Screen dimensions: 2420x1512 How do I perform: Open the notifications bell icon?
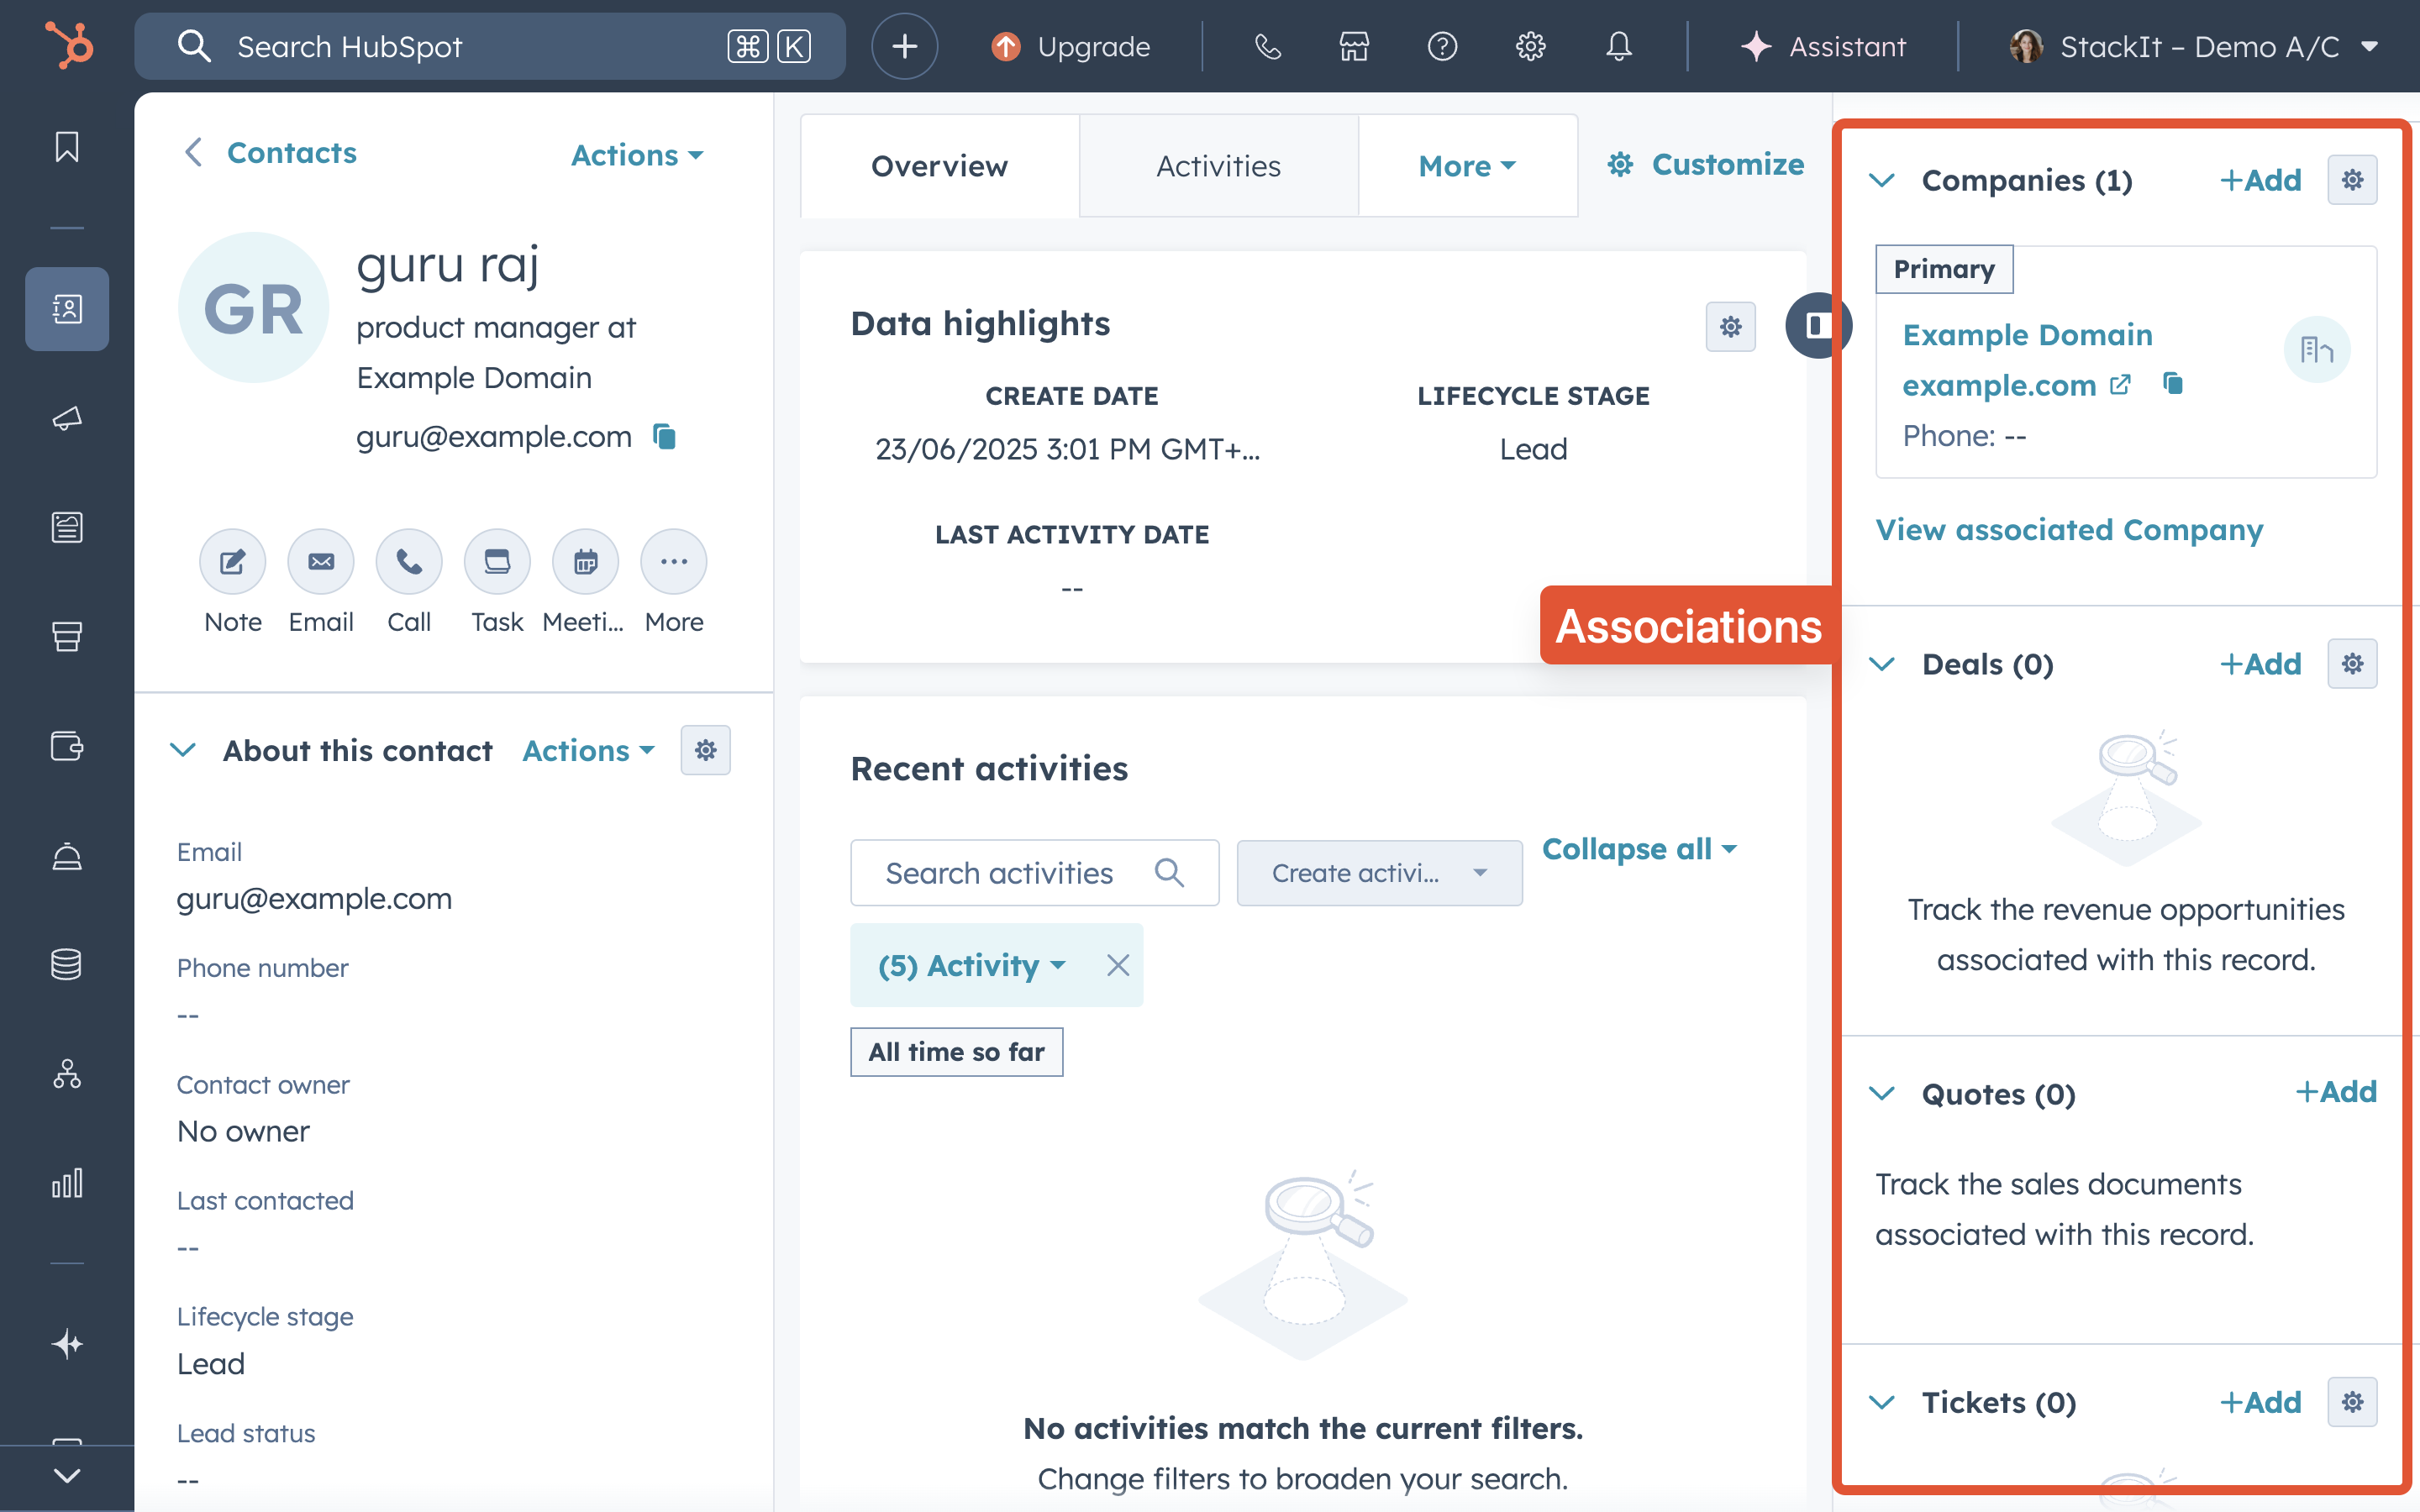(1618, 46)
